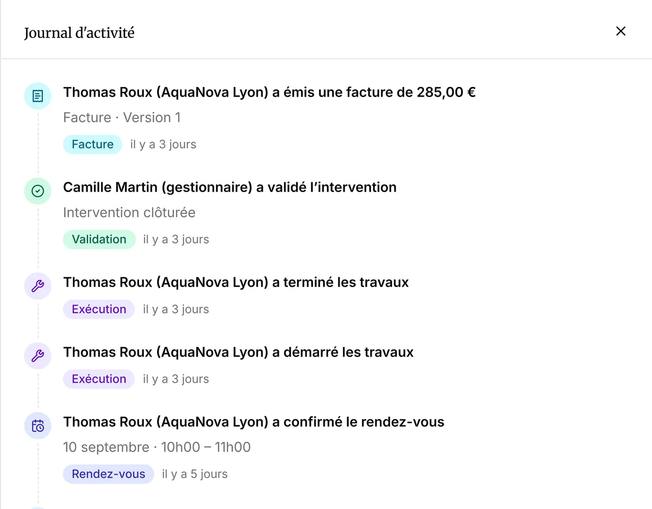The height and width of the screenshot is (509, 652).
Task: Click Exécution tag under 'a démarré les travaux'
Action: 99,379
